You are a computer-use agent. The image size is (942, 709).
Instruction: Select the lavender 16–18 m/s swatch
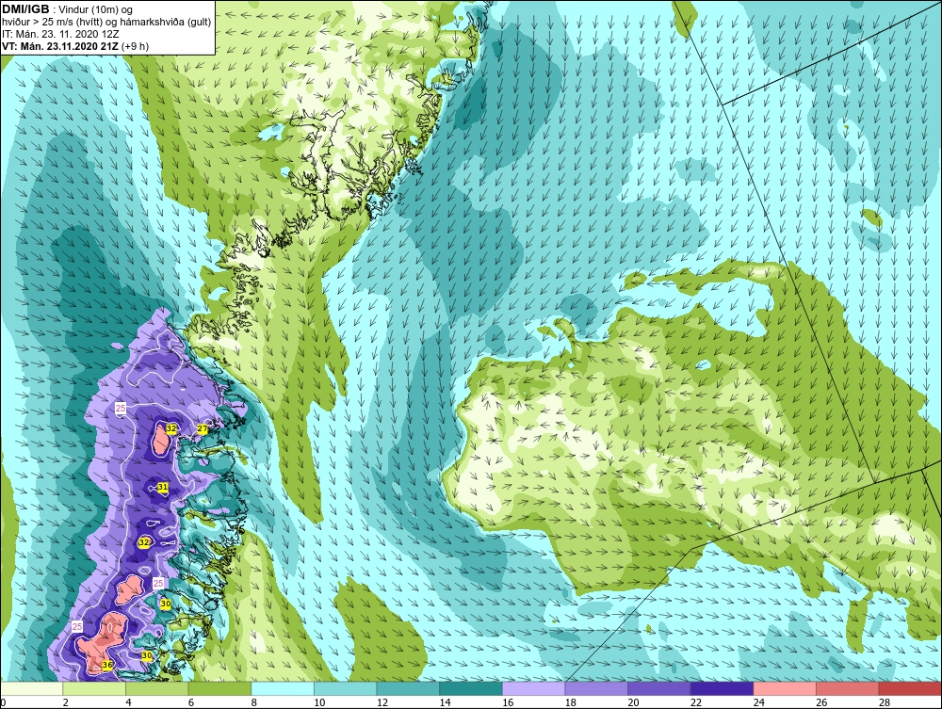click(533, 688)
